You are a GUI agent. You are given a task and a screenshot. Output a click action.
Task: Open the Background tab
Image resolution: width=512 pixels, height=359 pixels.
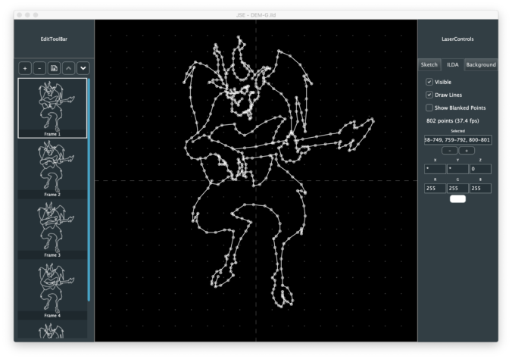(x=480, y=65)
